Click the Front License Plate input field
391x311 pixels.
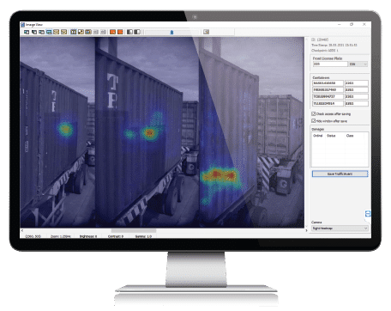coord(330,64)
